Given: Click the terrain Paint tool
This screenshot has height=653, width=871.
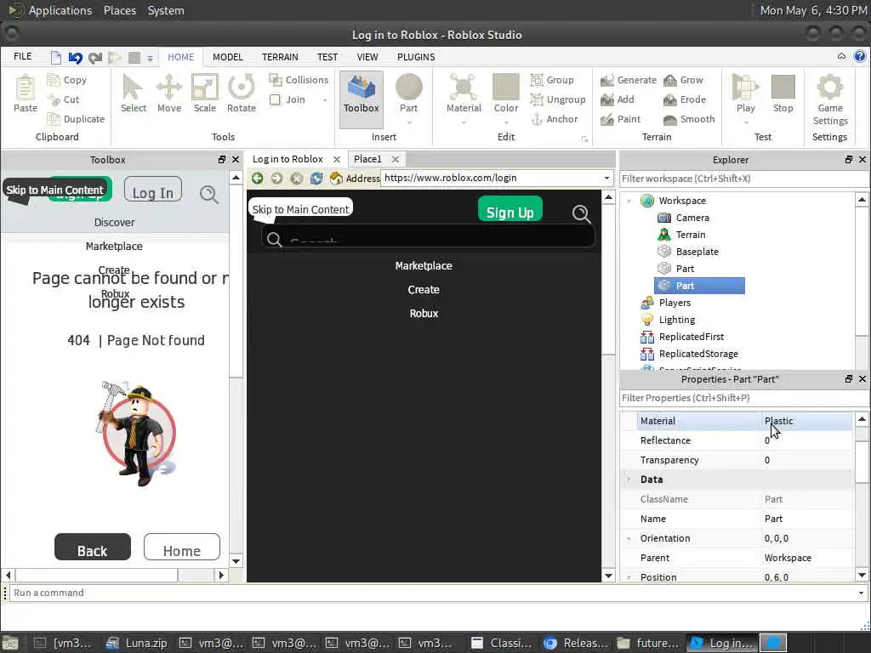Looking at the screenshot, I should (x=620, y=119).
